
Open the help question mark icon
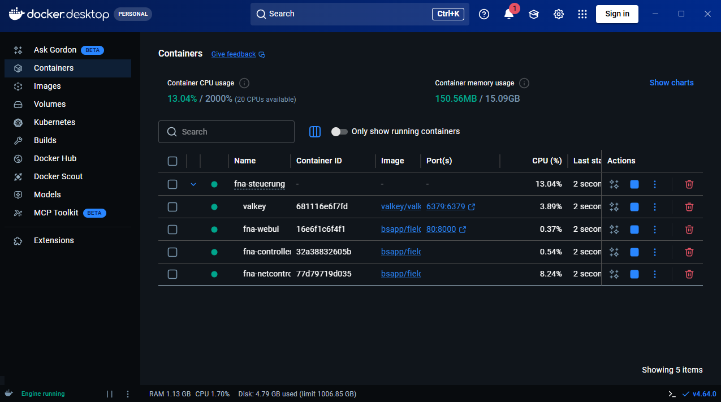484,14
